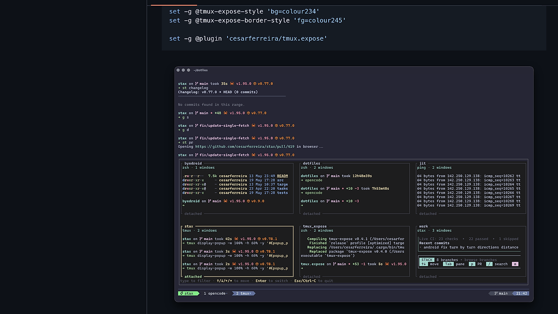
Task: Click the 'icmp_seq=10269' ping line
Action: (469, 205)
